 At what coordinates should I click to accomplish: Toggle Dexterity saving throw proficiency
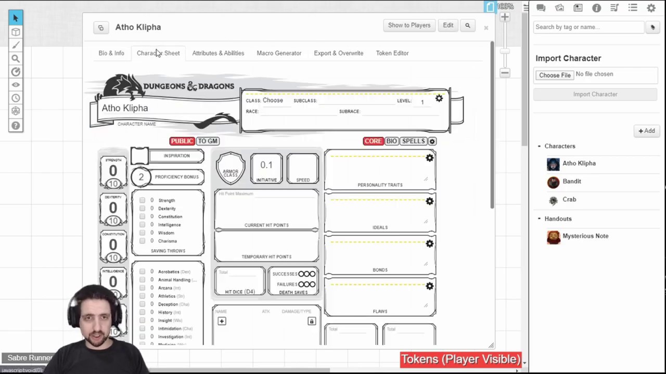click(142, 208)
